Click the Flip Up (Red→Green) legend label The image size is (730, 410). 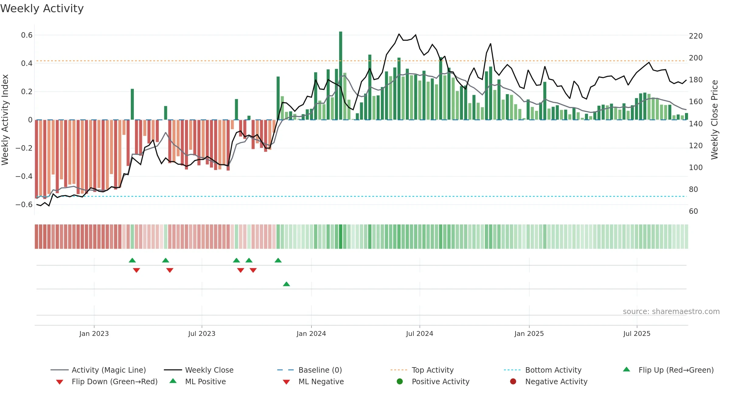(676, 370)
